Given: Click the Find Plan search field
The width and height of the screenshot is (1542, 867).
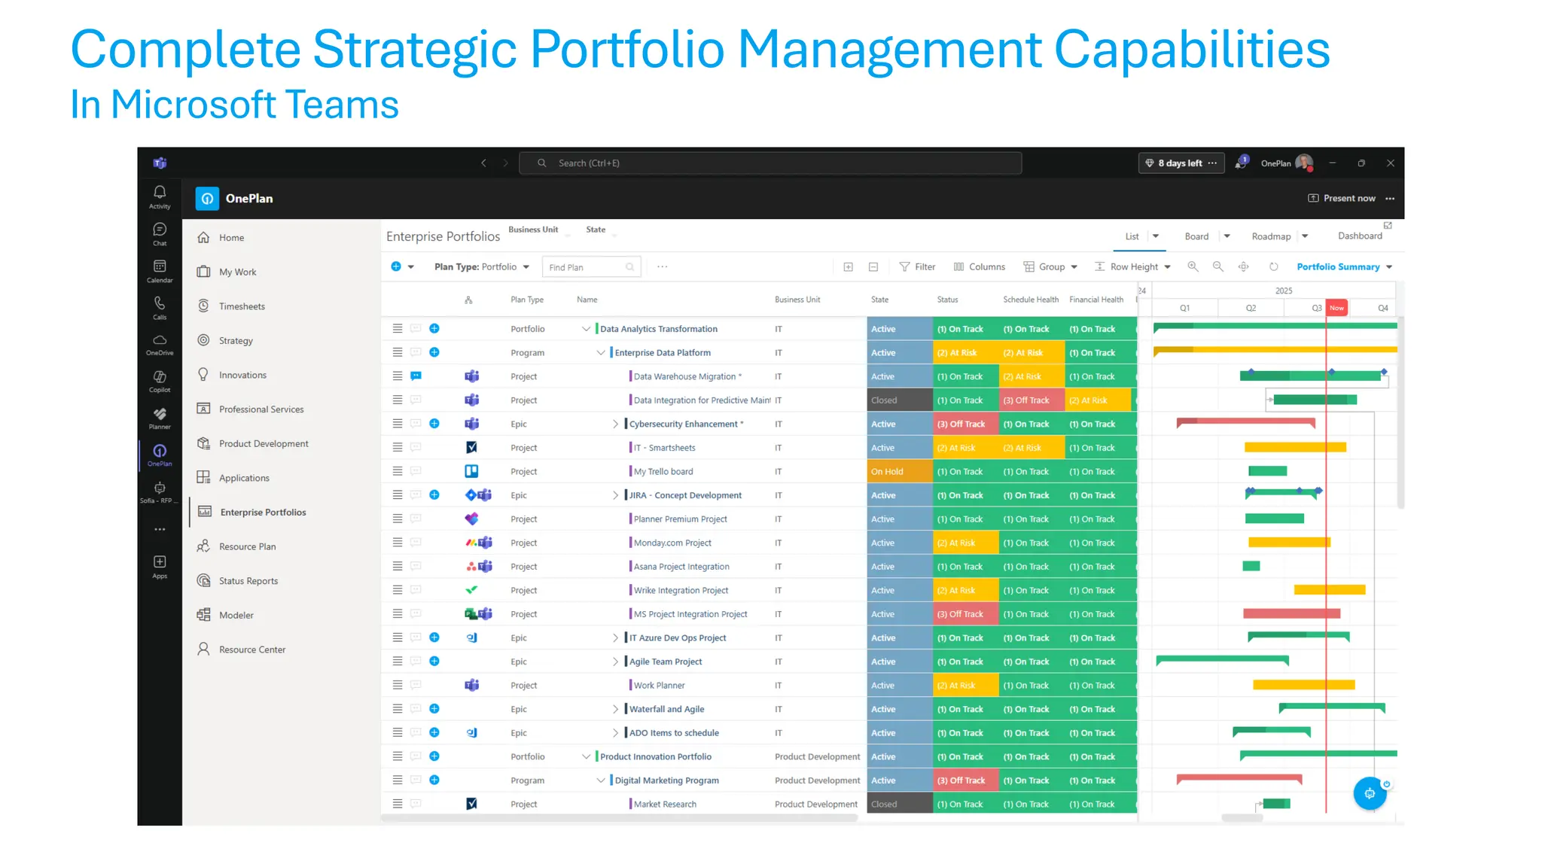Looking at the screenshot, I should click(590, 267).
